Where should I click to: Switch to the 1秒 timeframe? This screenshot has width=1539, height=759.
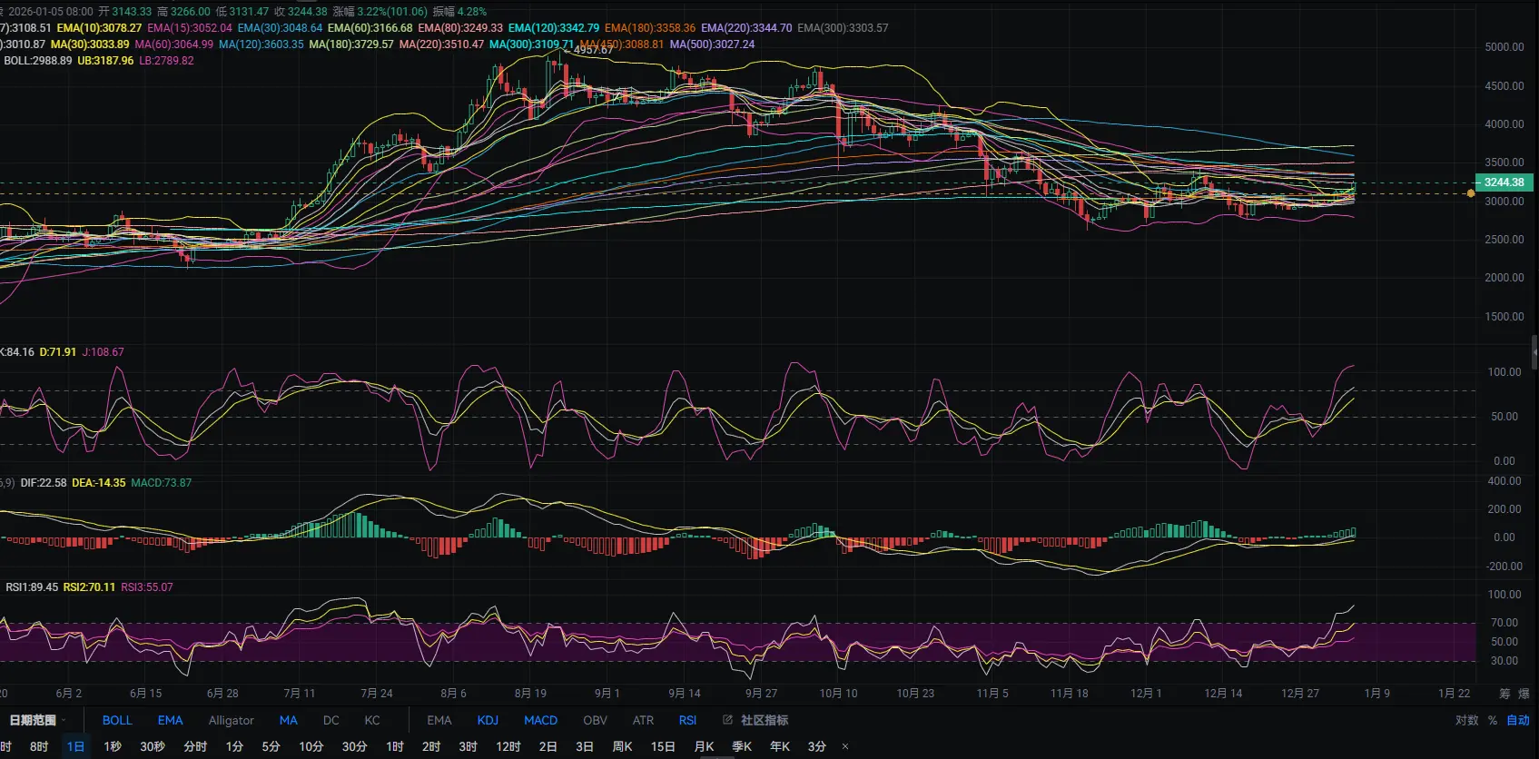[113, 746]
